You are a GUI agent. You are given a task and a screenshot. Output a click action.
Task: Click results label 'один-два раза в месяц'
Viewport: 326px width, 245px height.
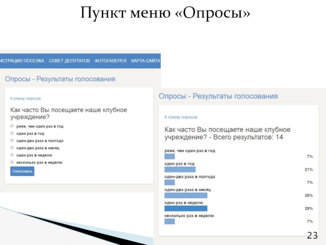click(187, 190)
